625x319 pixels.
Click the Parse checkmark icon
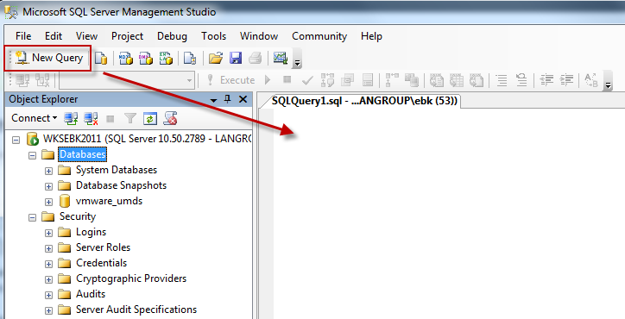click(x=307, y=80)
